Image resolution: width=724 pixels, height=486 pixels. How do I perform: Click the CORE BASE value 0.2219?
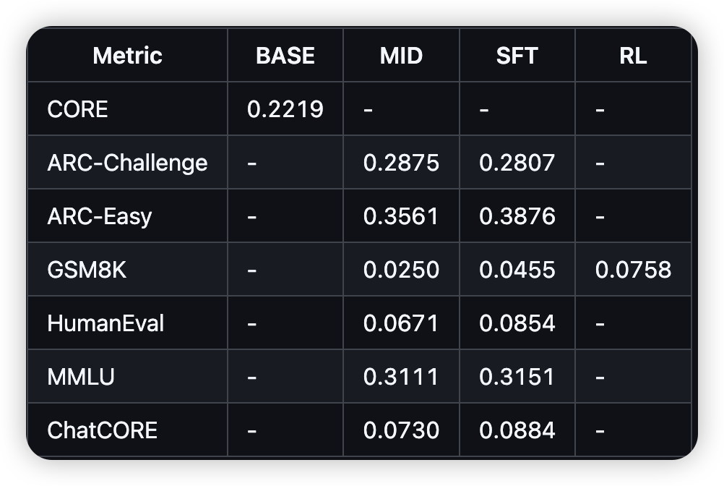[x=285, y=109]
